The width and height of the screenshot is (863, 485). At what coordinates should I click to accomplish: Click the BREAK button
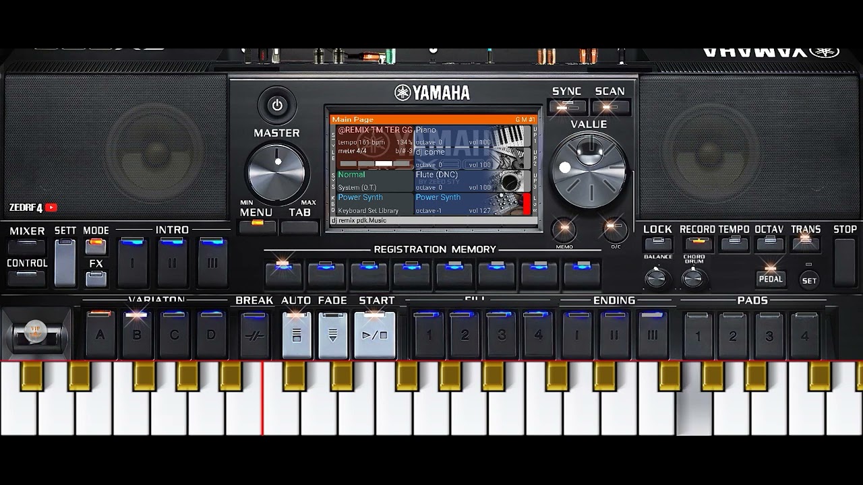click(254, 334)
